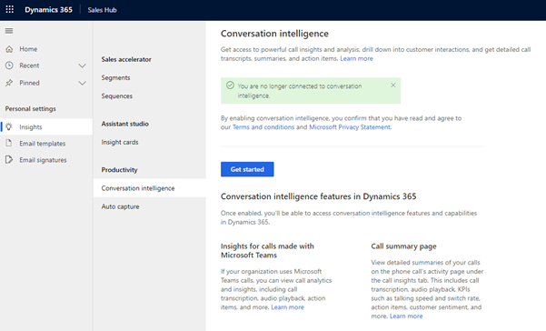The image size is (546, 331).
Task: Open the app launcher waffle icon
Action: [x=10, y=9]
